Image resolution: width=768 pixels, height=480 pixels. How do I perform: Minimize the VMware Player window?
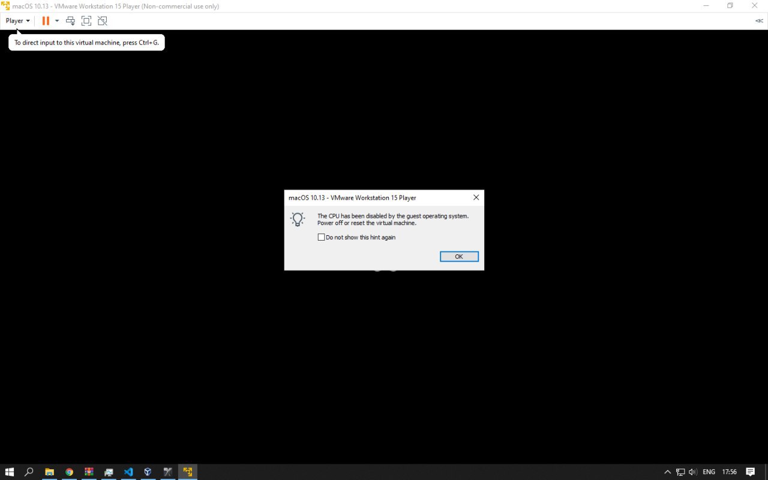[706, 5]
